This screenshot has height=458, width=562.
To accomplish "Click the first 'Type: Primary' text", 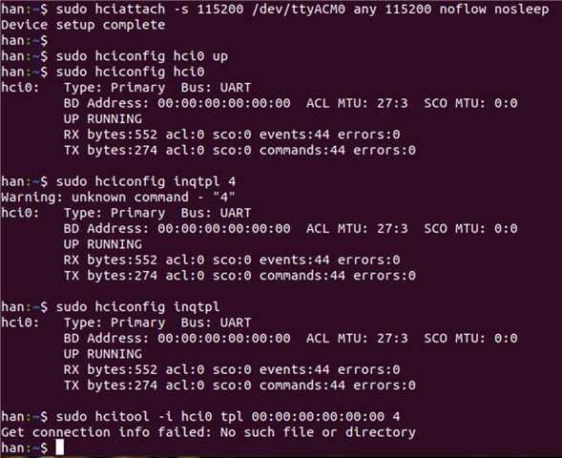I will click(x=114, y=88).
